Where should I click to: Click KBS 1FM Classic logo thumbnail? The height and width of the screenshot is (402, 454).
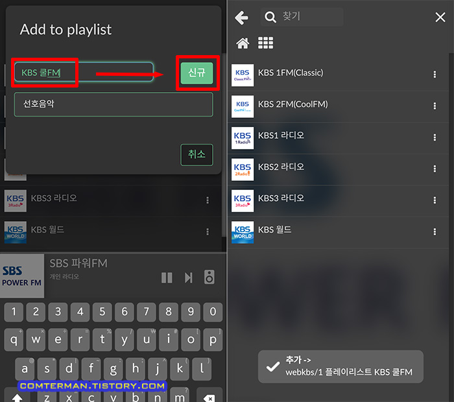[243, 75]
